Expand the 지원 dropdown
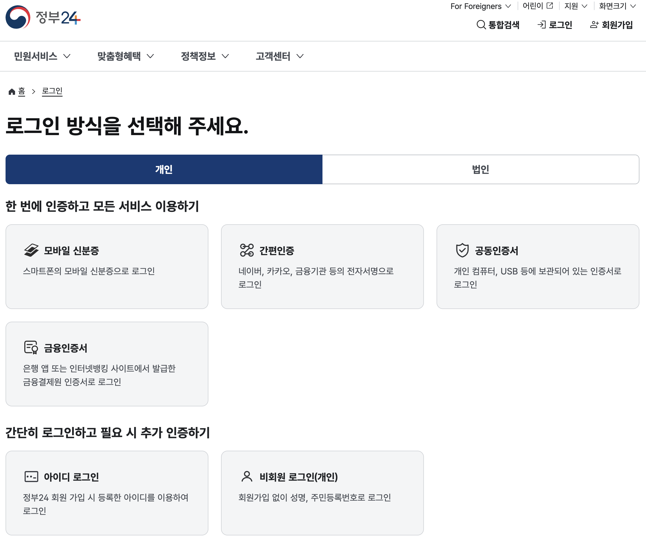646x542 pixels. click(575, 6)
